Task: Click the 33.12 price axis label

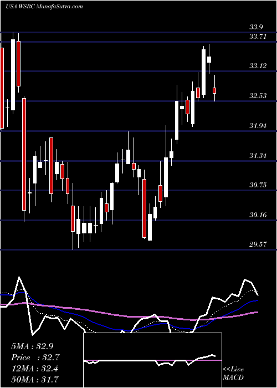Action: (258, 66)
